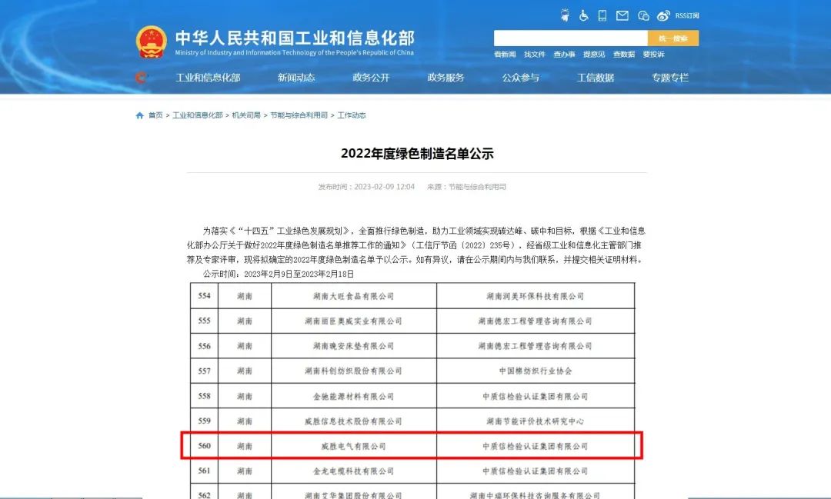Screen dimensions: 831x499
Task: Select the 公众参与 navigation item
Action: tap(519, 78)
